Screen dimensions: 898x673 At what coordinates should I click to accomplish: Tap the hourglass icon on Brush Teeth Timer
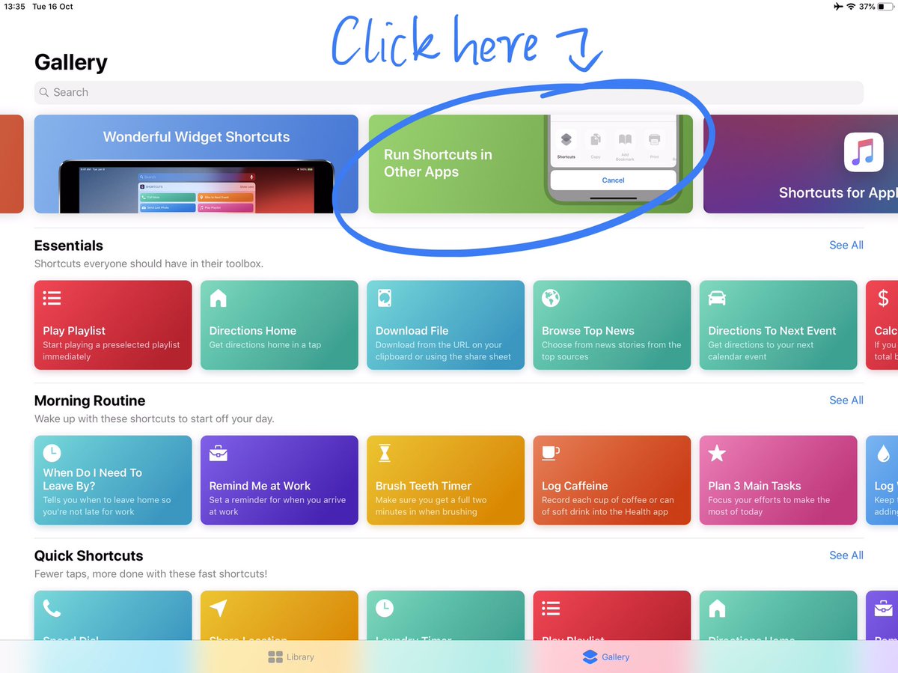coord(385,453)
